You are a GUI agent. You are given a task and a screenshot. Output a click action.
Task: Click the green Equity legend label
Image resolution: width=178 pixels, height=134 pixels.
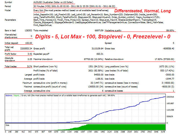[x=17, y=95]
